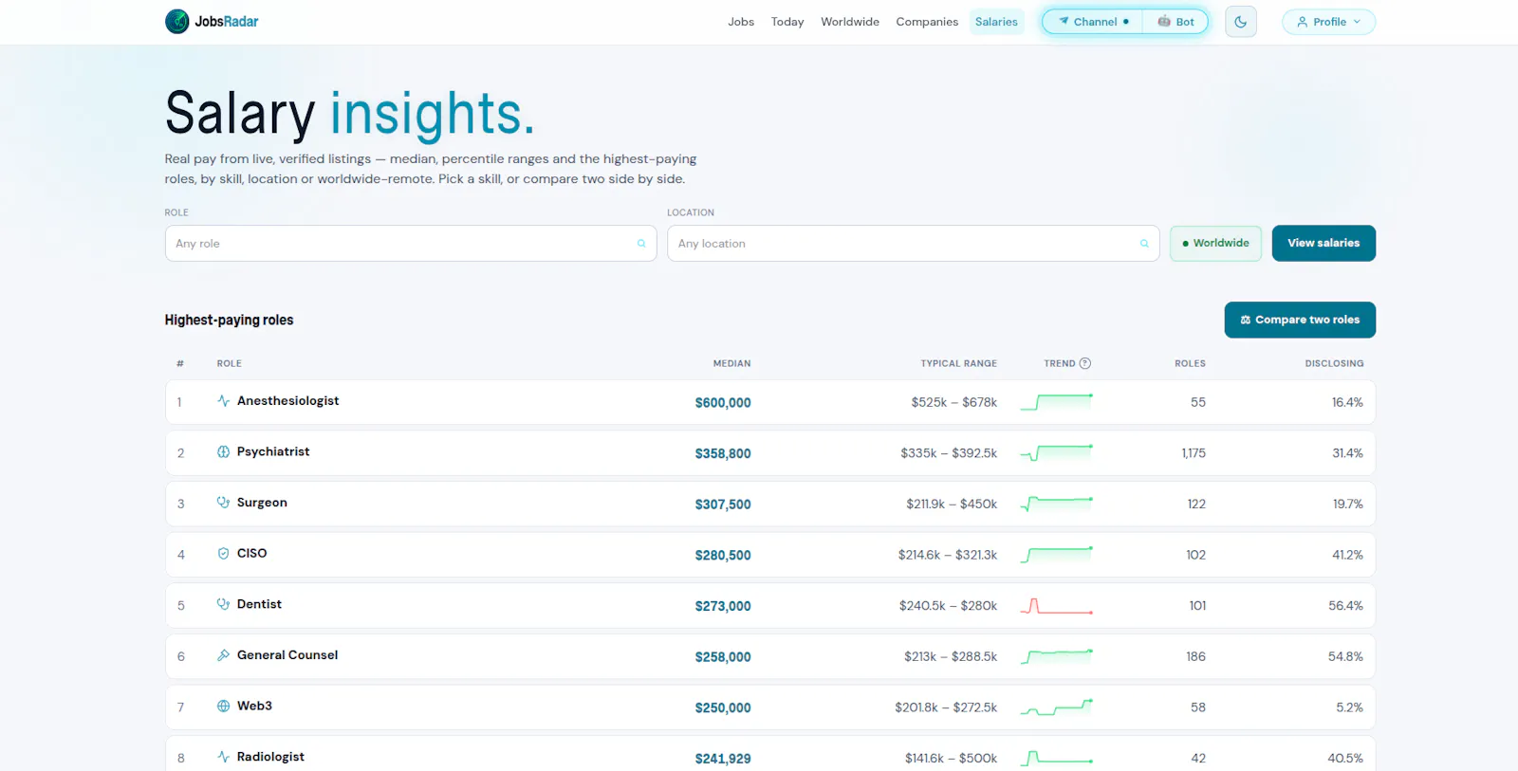Click Compare two roles button
The image size is (1518, 771).
point(1300,320)
